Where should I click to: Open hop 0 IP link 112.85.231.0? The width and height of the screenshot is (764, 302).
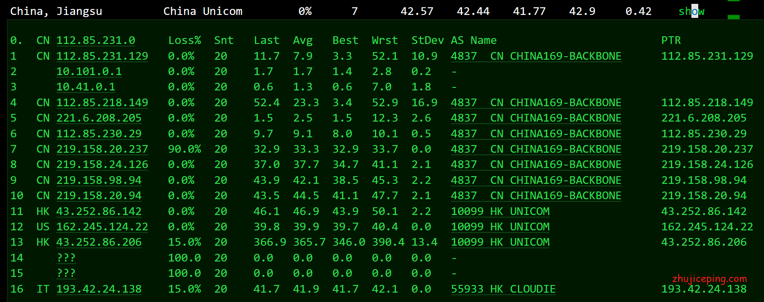pos(96,41)
